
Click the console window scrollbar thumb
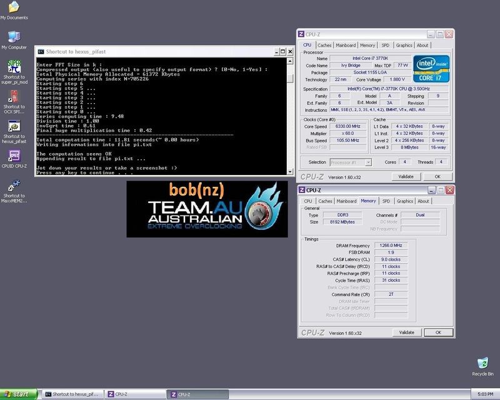pos(290,78)
